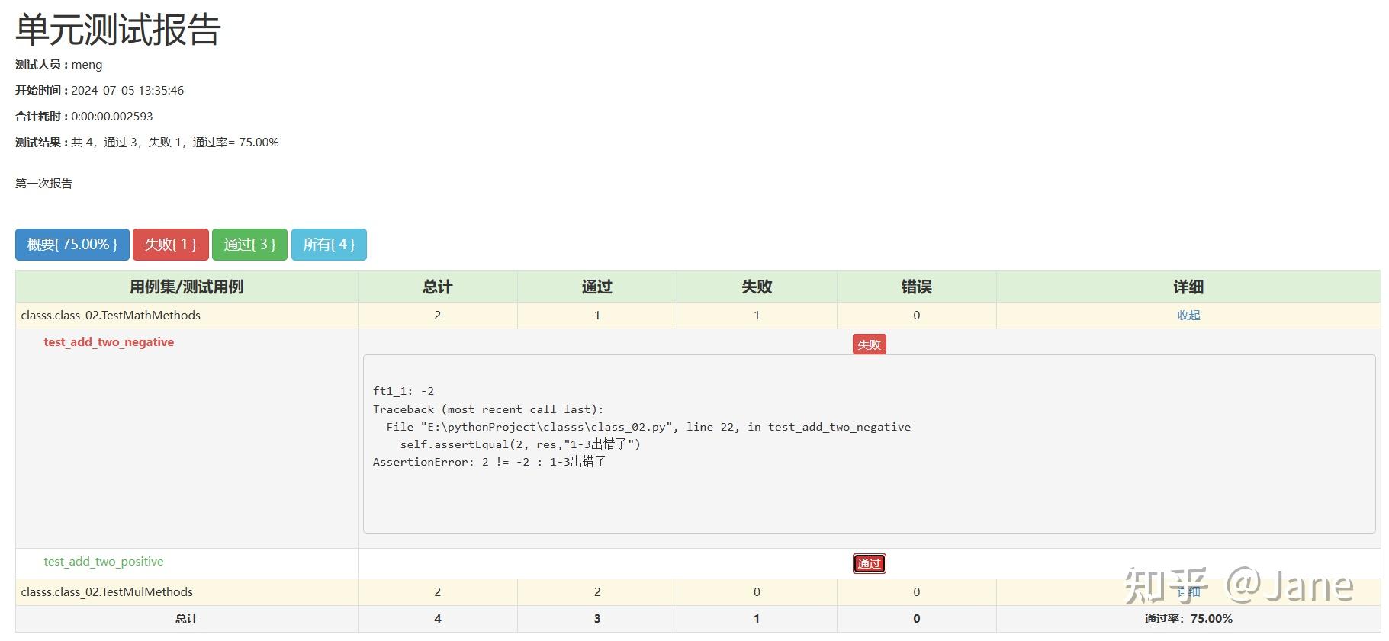Open the 概要 75.00% summary filter
Screen dimensions: 1389x641
pos(72,245)
